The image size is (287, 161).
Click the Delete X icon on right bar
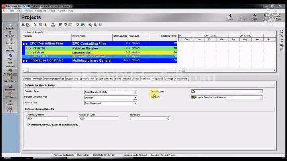(282, 36)
